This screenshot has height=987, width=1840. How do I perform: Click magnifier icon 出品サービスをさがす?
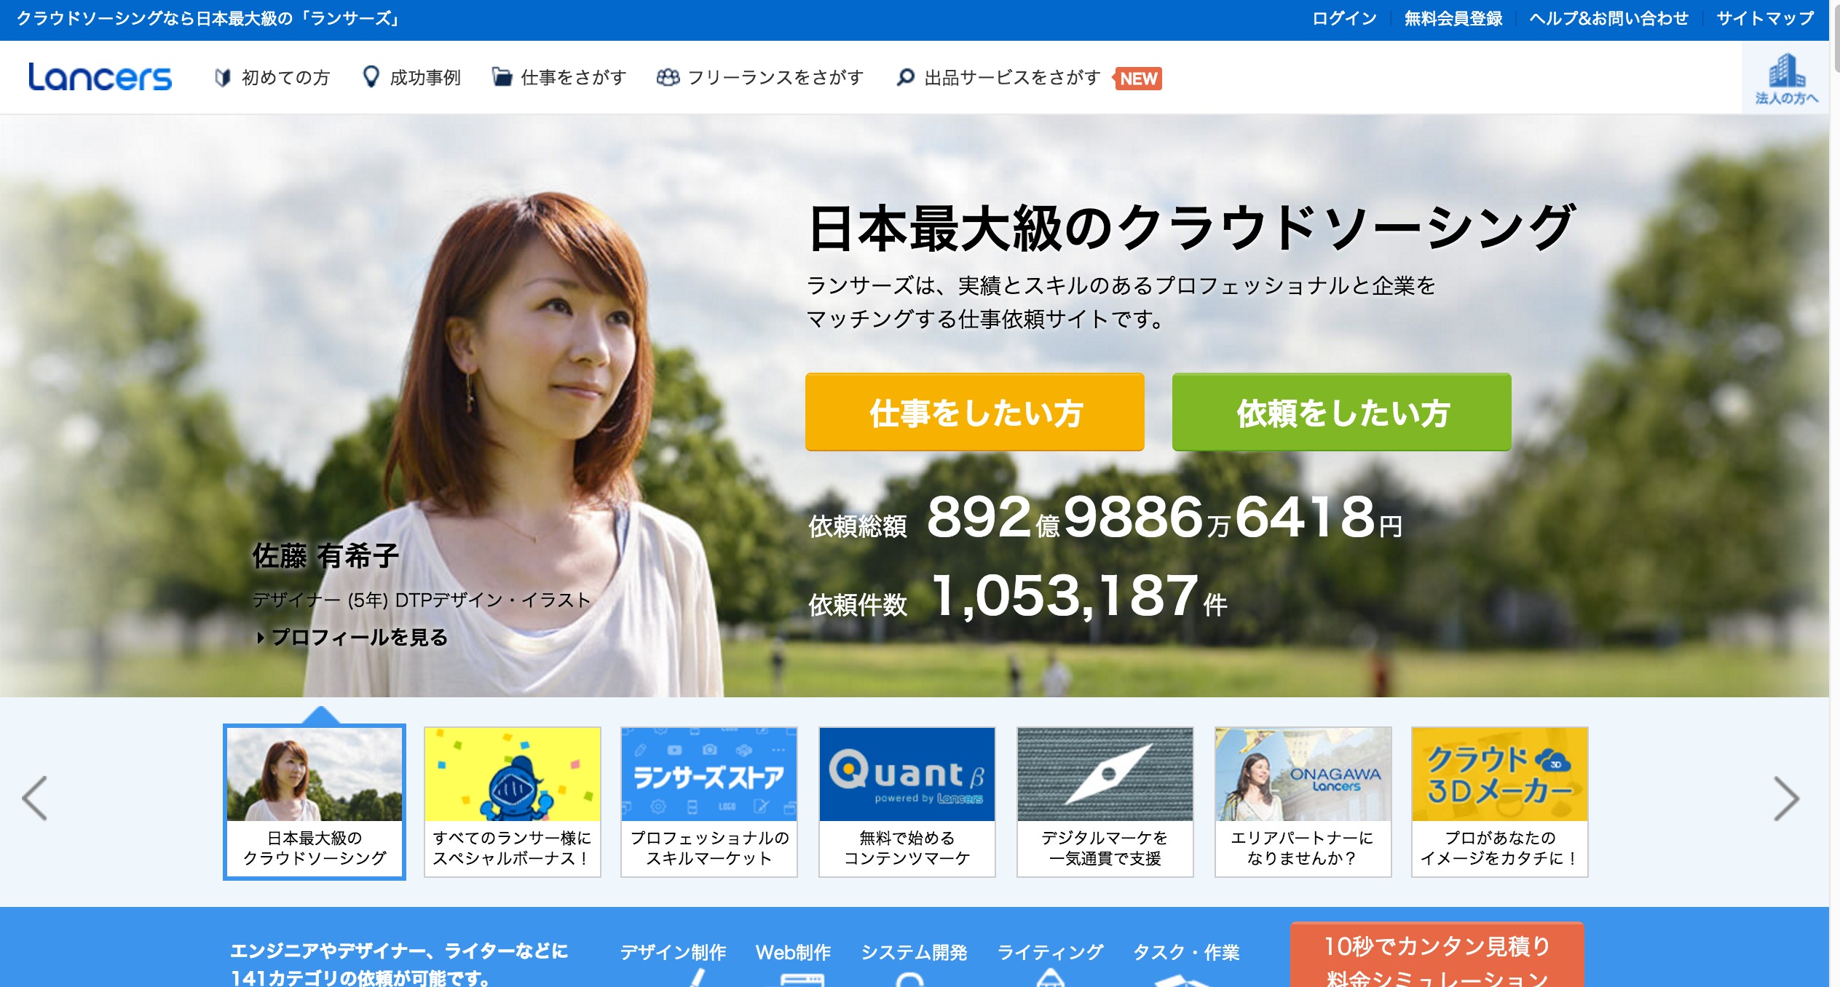[x=905, y=77]
